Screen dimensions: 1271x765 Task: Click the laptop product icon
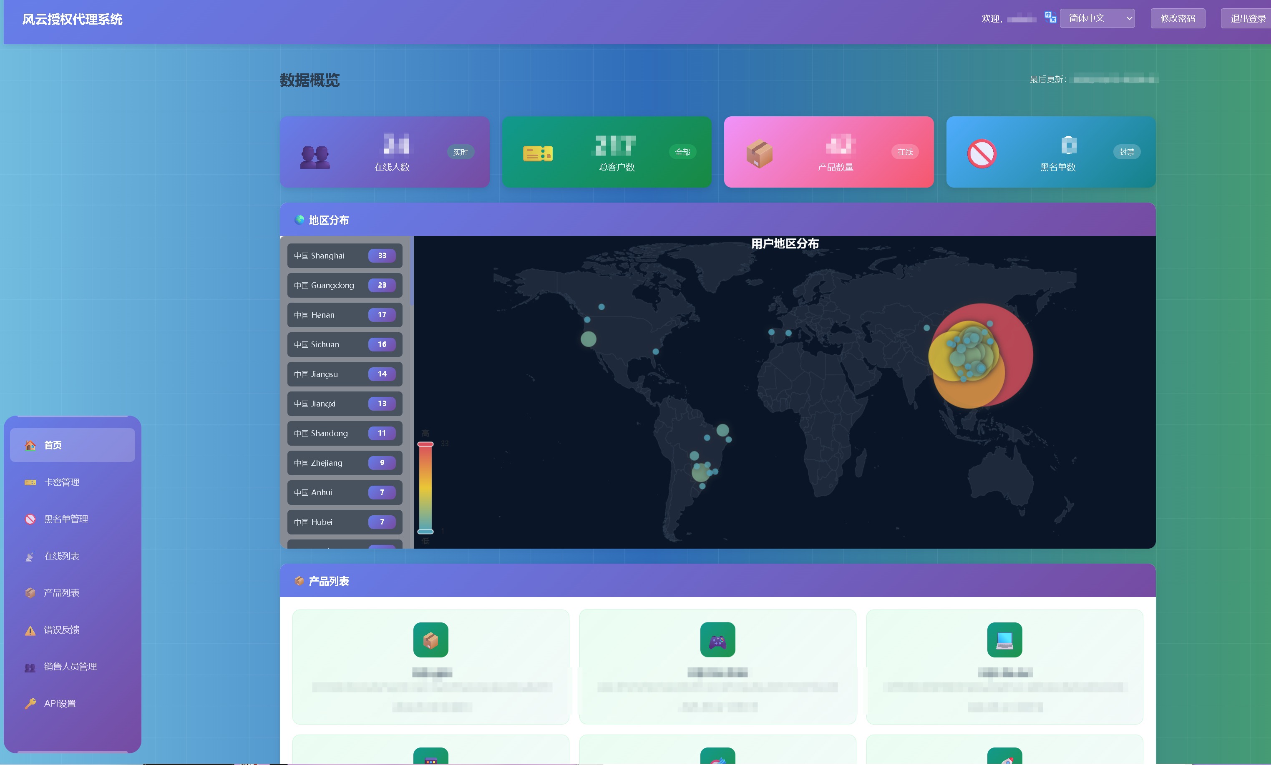coord(1004,640)
